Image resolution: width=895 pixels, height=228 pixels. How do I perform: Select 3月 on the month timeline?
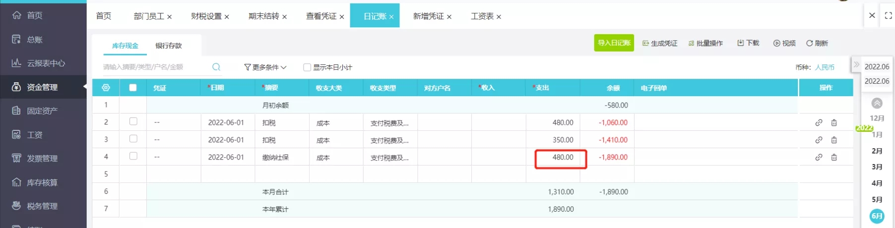pos(877,167)
